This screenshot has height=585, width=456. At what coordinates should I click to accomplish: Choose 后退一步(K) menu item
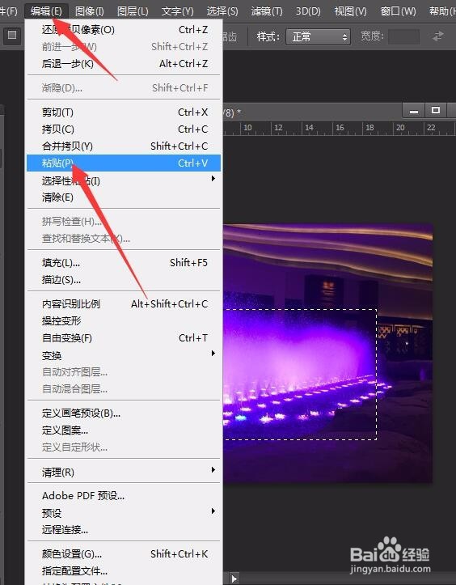(x=124, y=63)
